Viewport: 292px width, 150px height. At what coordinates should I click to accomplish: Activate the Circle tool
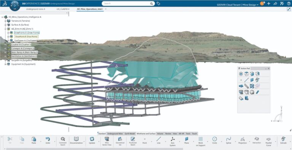214,140
